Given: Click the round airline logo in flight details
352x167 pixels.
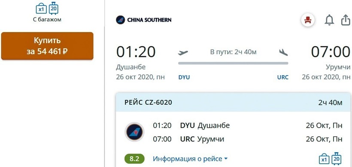Looking at the screenshot, I should click(134, 132).
